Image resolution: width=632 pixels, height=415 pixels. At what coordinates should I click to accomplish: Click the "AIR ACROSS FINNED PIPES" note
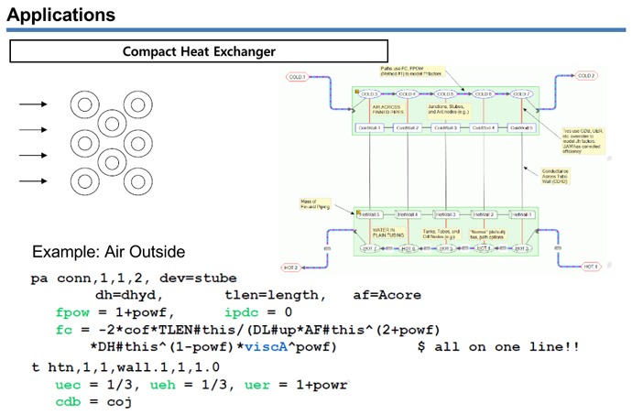click(387, 110)
